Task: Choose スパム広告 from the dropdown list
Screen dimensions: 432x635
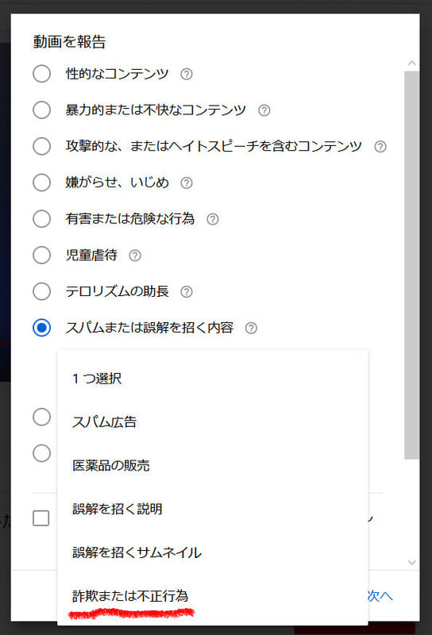Action: tap(213, 422)
